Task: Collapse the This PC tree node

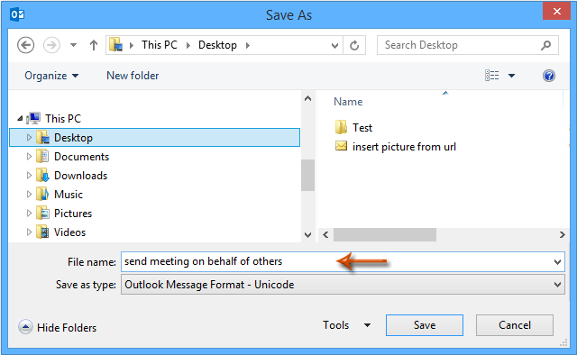Action: coord(20,118)
